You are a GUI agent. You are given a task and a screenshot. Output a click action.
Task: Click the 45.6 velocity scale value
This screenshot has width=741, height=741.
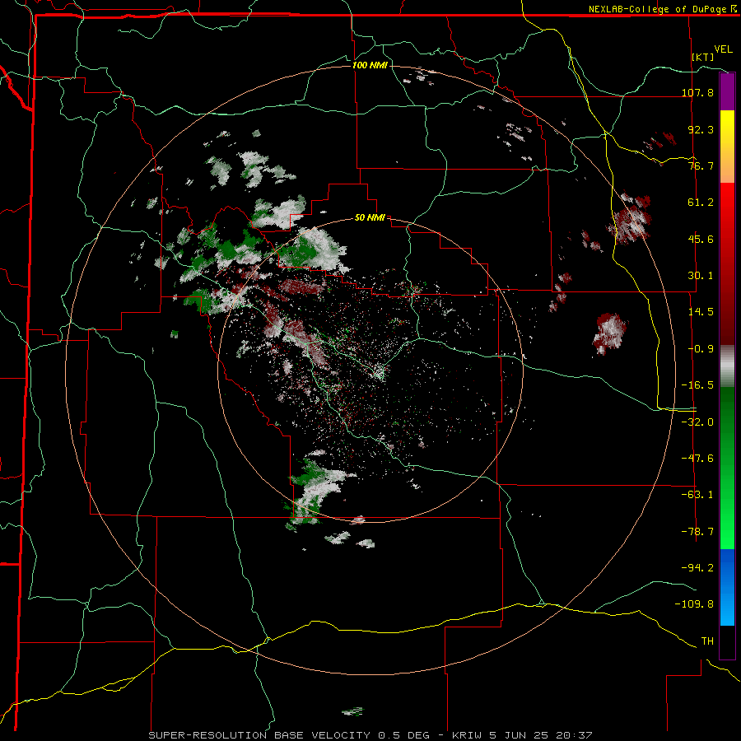(x=701, y=239)
